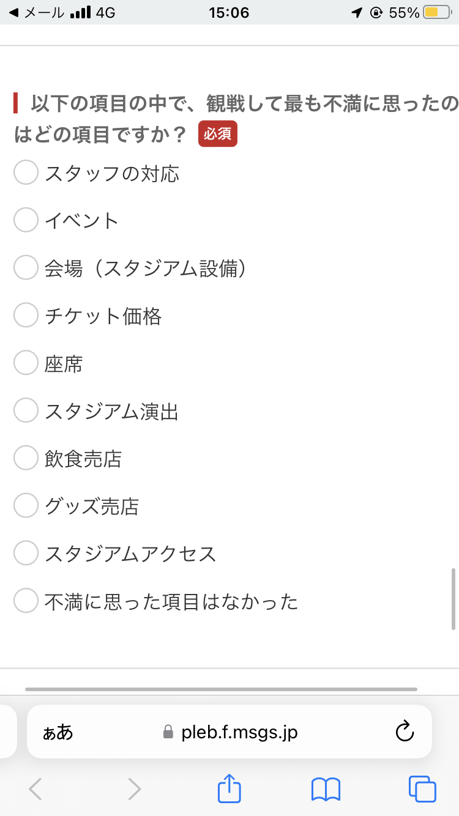The width and height of the screenshot is (459, 816).
Task: Open reader options via ぁあ button
Action: coord(58,732)
